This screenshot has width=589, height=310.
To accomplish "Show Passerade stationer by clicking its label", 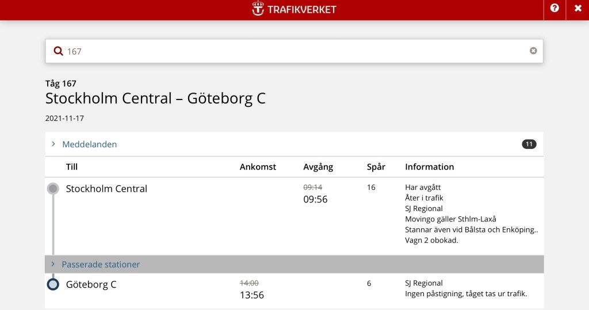I will pos(101,265).
